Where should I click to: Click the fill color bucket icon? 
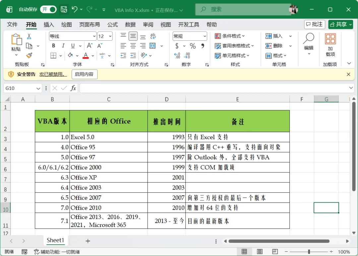coord(70,55)
